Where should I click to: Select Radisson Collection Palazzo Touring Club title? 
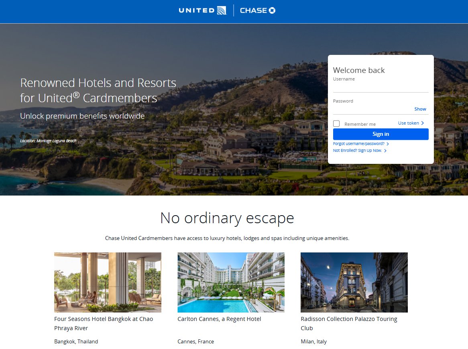coord(349,323)
